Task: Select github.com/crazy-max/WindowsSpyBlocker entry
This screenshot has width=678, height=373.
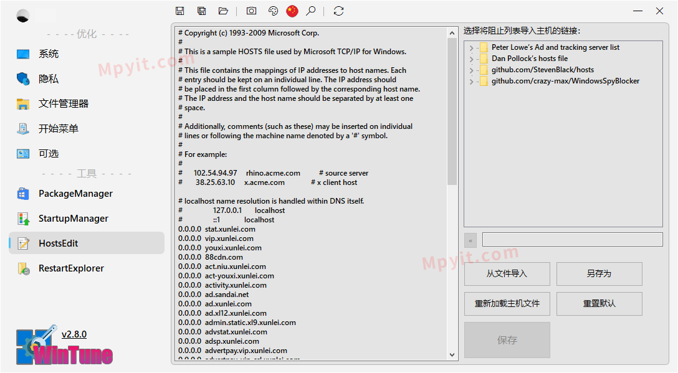Action: pyautogui.click(x=565, y=81)
